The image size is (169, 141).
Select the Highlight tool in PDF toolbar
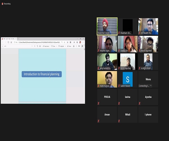61,46
